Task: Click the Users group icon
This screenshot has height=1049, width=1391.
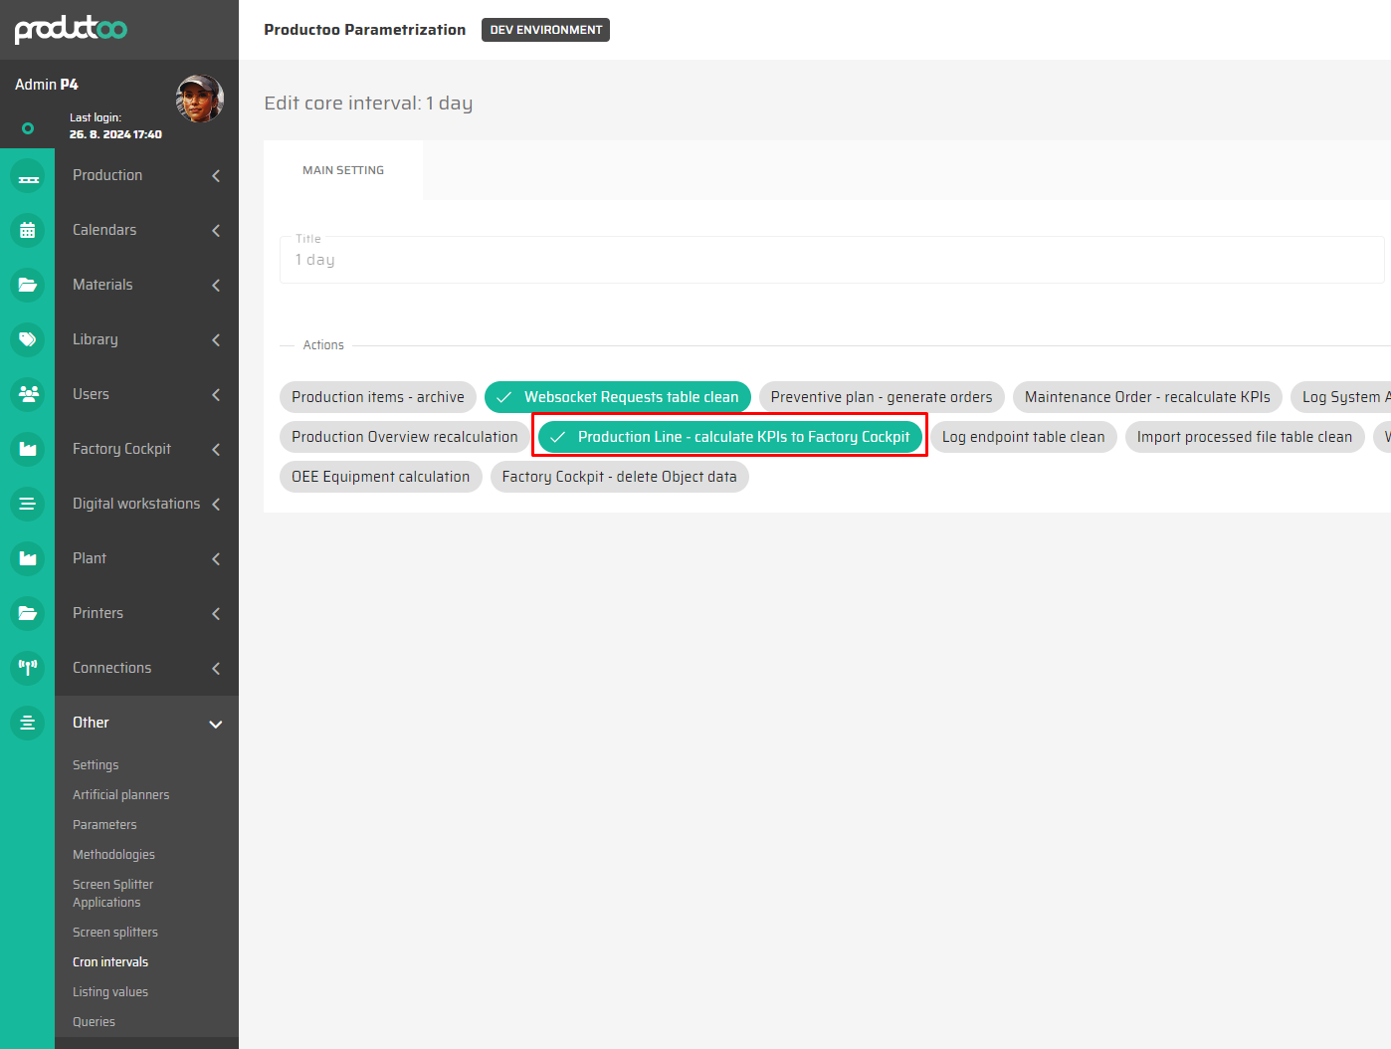Action: [28, 395]
